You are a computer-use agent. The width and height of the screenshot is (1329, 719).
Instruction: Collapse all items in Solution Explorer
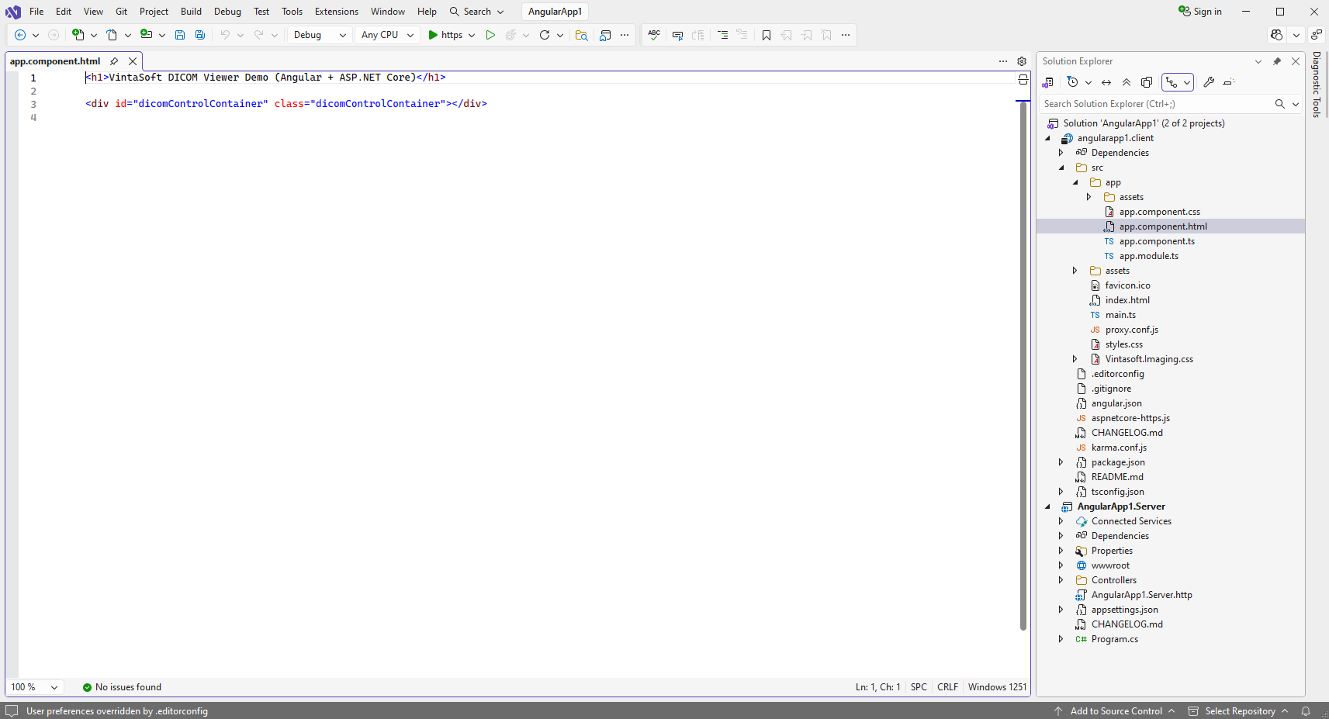(x=1127, y=82)
